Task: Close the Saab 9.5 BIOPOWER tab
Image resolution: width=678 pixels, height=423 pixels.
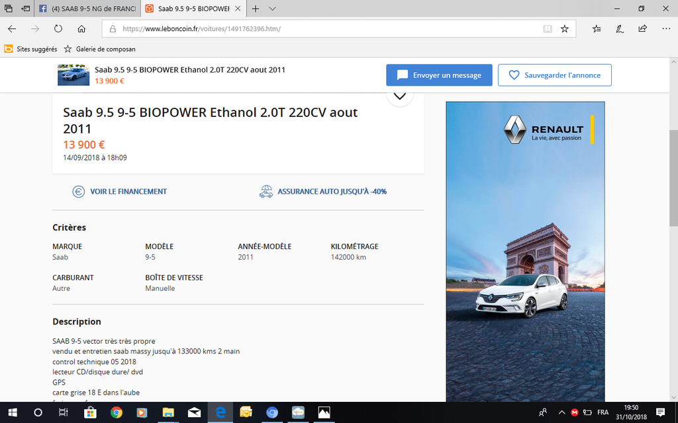Action: click(x=238, y=9)
